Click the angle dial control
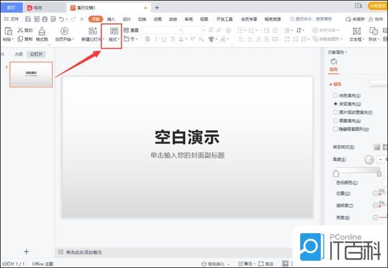This screenshot has height=268, width=388. point(369,160)
